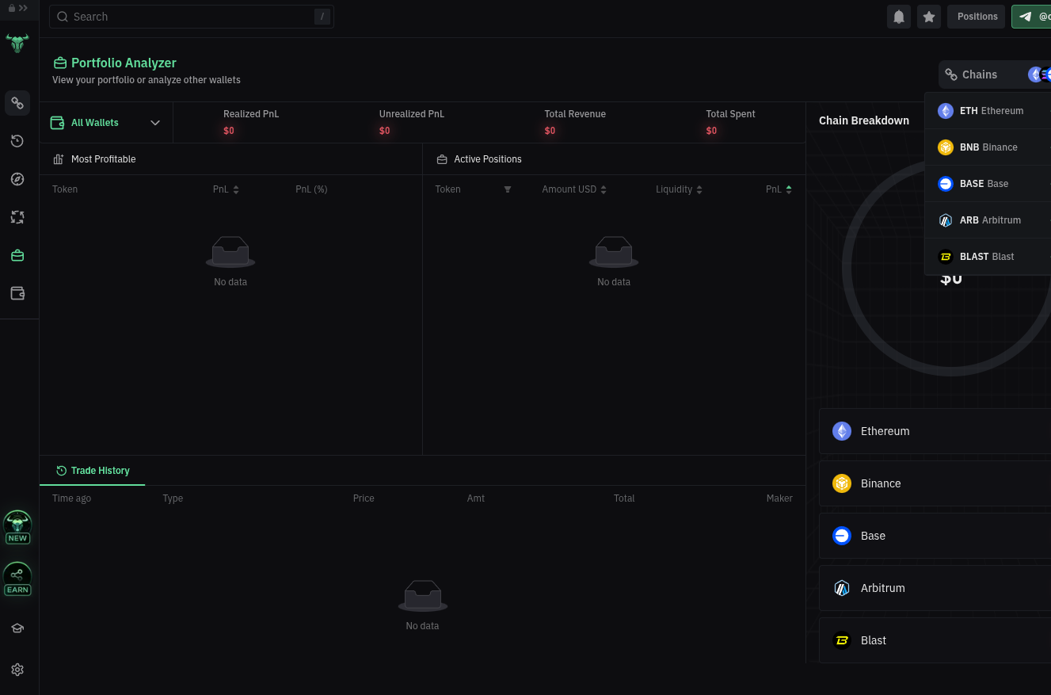Viewport: 1051px width, 695px height.
Task: Open the history clock icon in sidebar
Action: tap(17, 141)
